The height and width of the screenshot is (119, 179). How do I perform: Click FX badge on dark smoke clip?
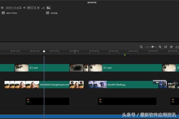tap(72, 65)
